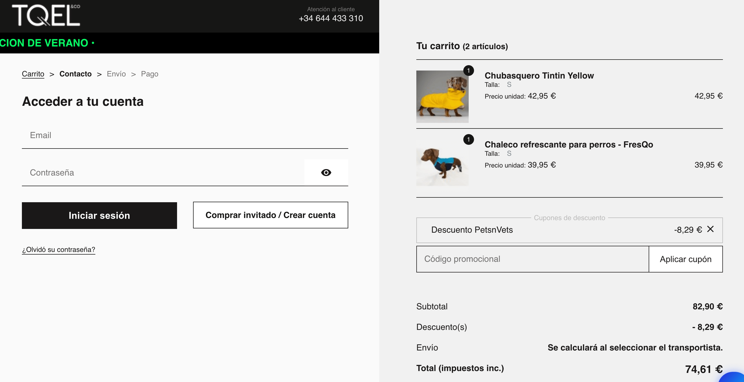Viewport: 744px width, 382px height.
Task: Click the quantity badge on Chaleco image
Action: coord(468,139)
